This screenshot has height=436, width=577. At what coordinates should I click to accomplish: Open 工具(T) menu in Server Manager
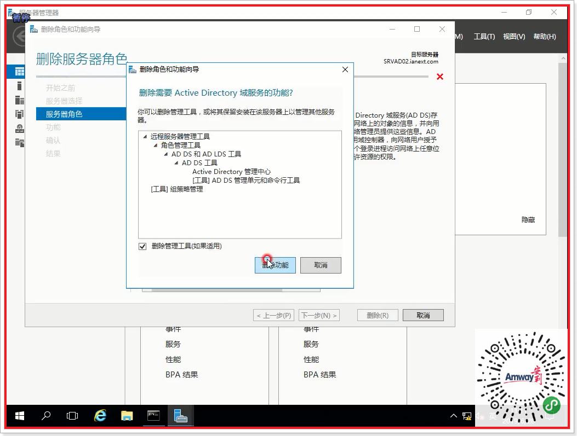484,36
